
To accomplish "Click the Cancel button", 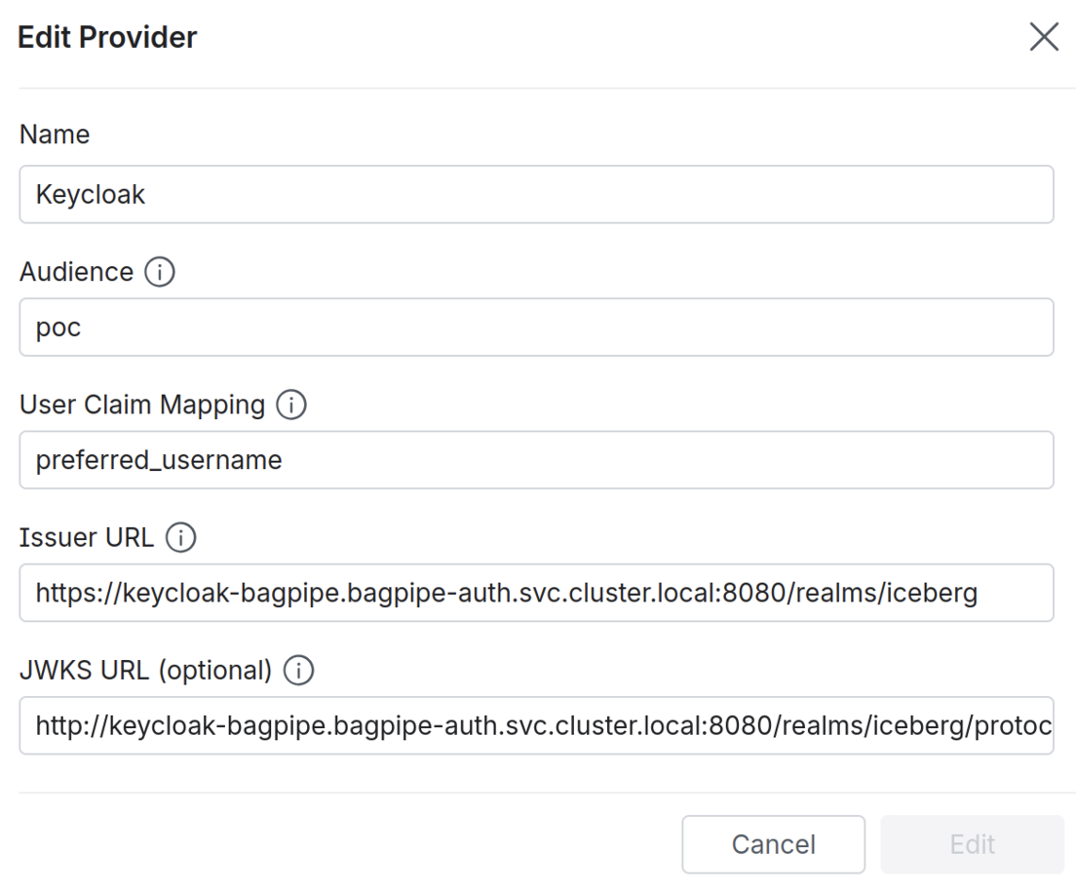I will 773,844.
